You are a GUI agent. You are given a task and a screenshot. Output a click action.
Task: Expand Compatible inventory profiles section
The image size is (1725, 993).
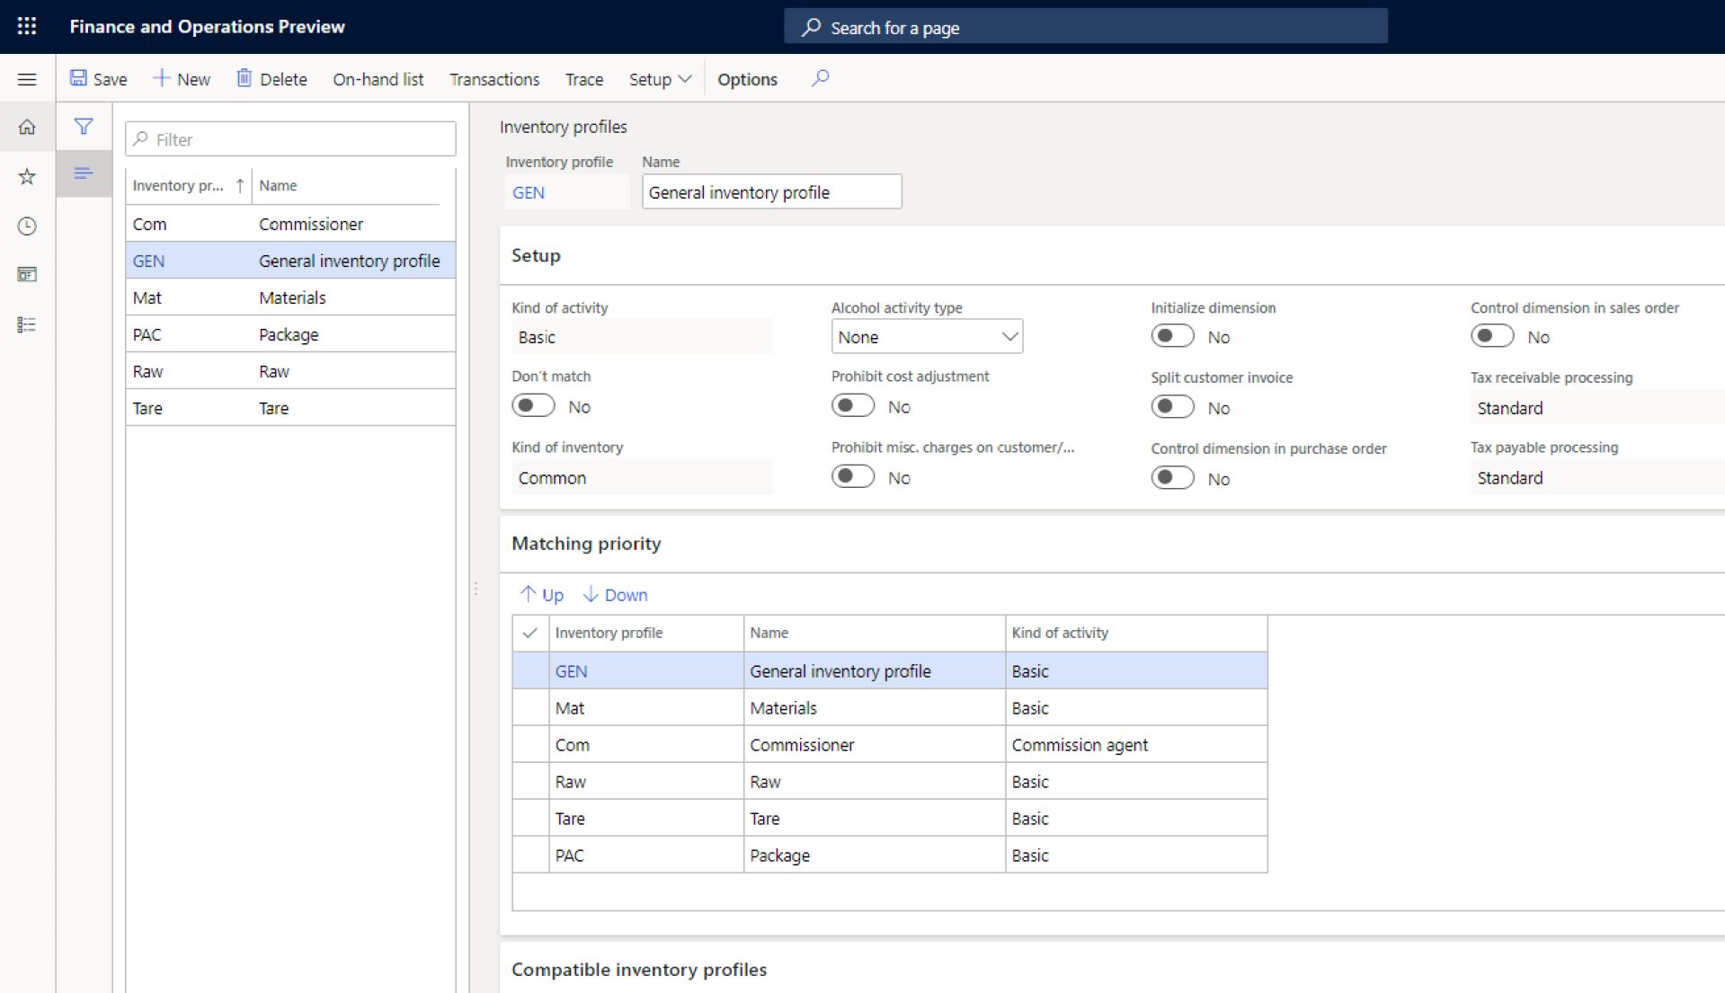coord(639,969)
